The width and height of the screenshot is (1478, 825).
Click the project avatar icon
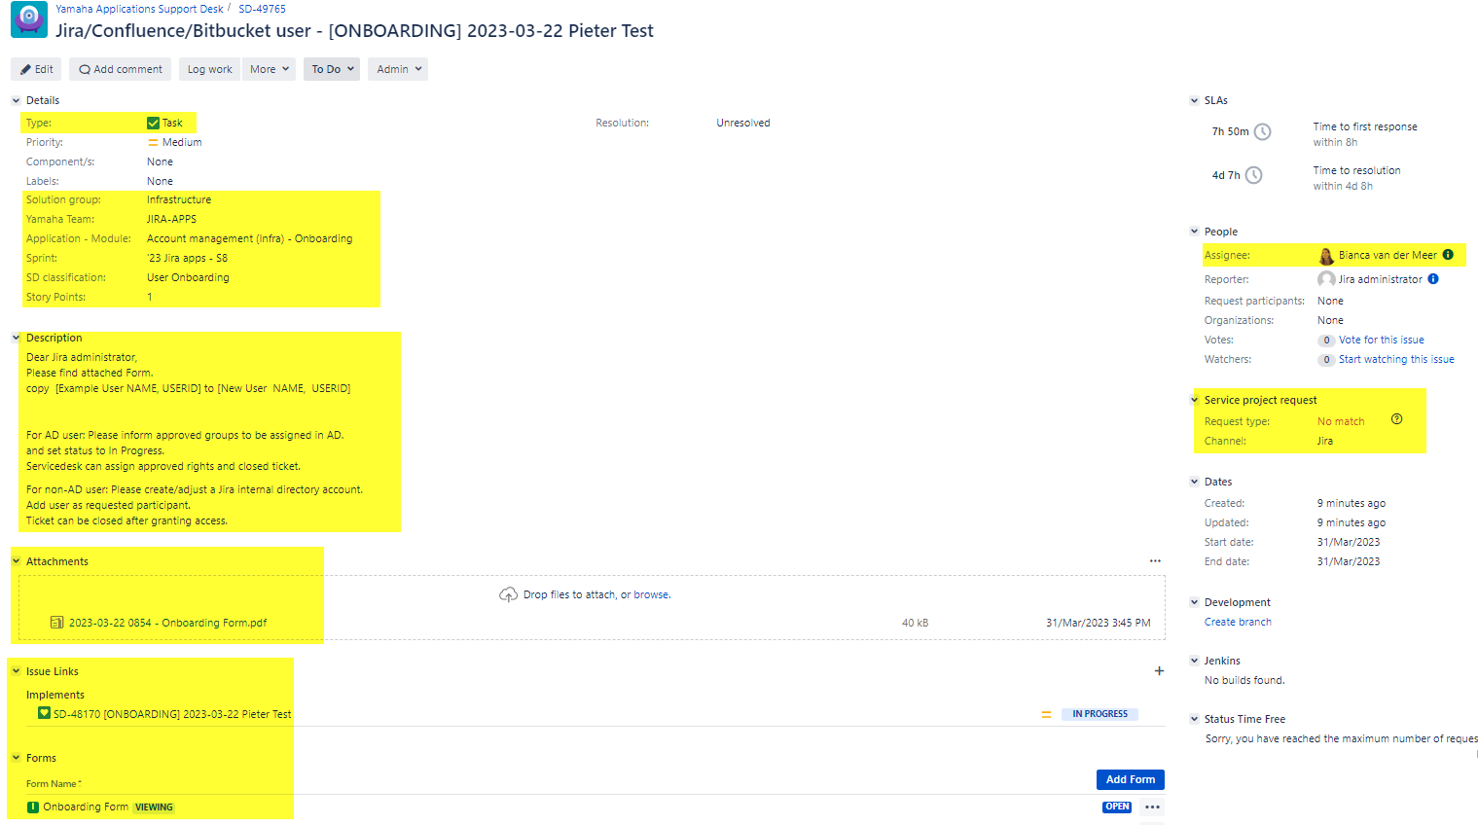pyautogui.click(x=29, y=19)
